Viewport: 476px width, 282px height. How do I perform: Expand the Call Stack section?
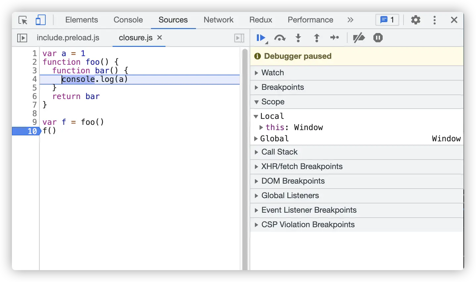pyautogui.click(x=279, y=152)
